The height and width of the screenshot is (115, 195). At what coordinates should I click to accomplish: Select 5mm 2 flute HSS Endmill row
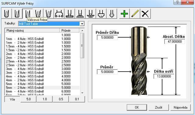[x=42, y=88]
